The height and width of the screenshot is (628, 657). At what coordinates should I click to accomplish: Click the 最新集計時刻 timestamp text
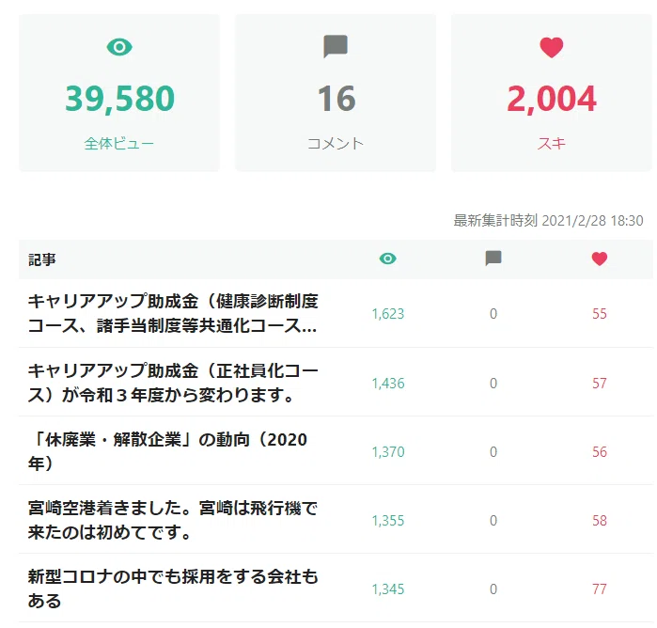pyautogui.click(x=548, y=221)
